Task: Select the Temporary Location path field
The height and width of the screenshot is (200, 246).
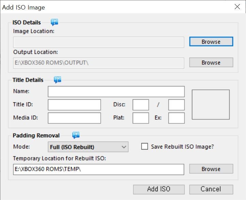Action: tap(99, 169)
